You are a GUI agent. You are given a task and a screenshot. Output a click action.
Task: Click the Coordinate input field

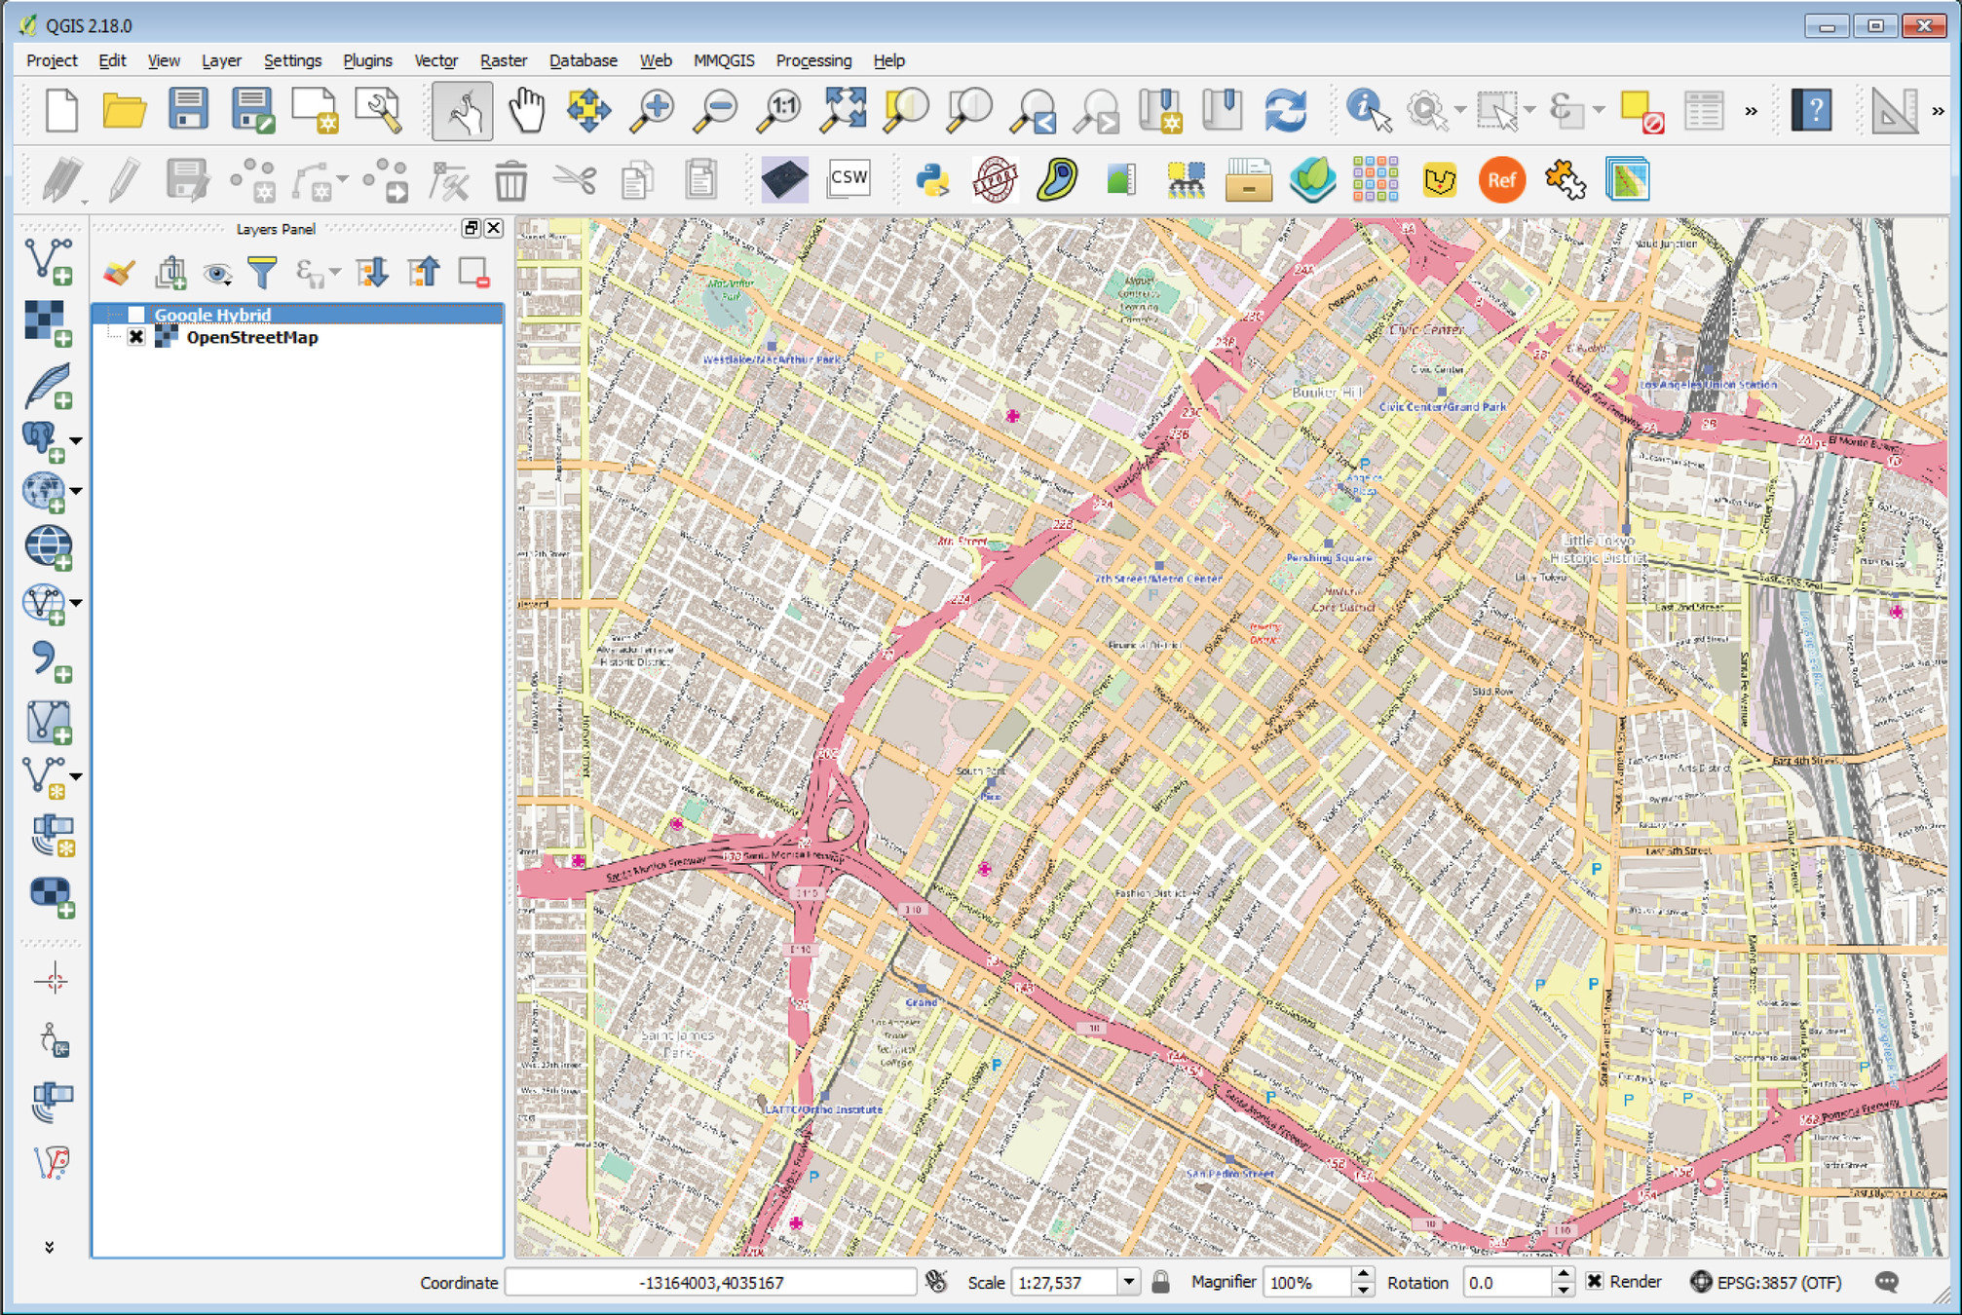click(x=711, y=1282)
